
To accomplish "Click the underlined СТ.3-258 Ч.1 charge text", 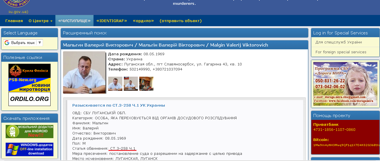I will [x=123, y=149].
